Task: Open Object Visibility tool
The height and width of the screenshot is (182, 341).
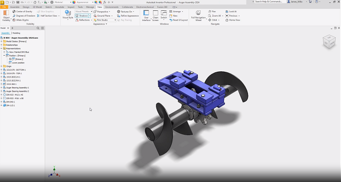Action: point(6,16)
